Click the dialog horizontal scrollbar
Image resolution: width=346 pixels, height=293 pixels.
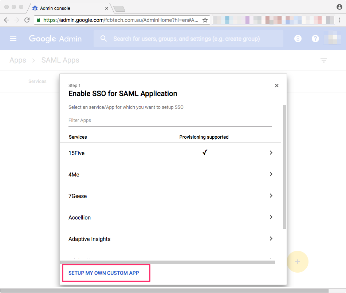(x=168, y=262)
